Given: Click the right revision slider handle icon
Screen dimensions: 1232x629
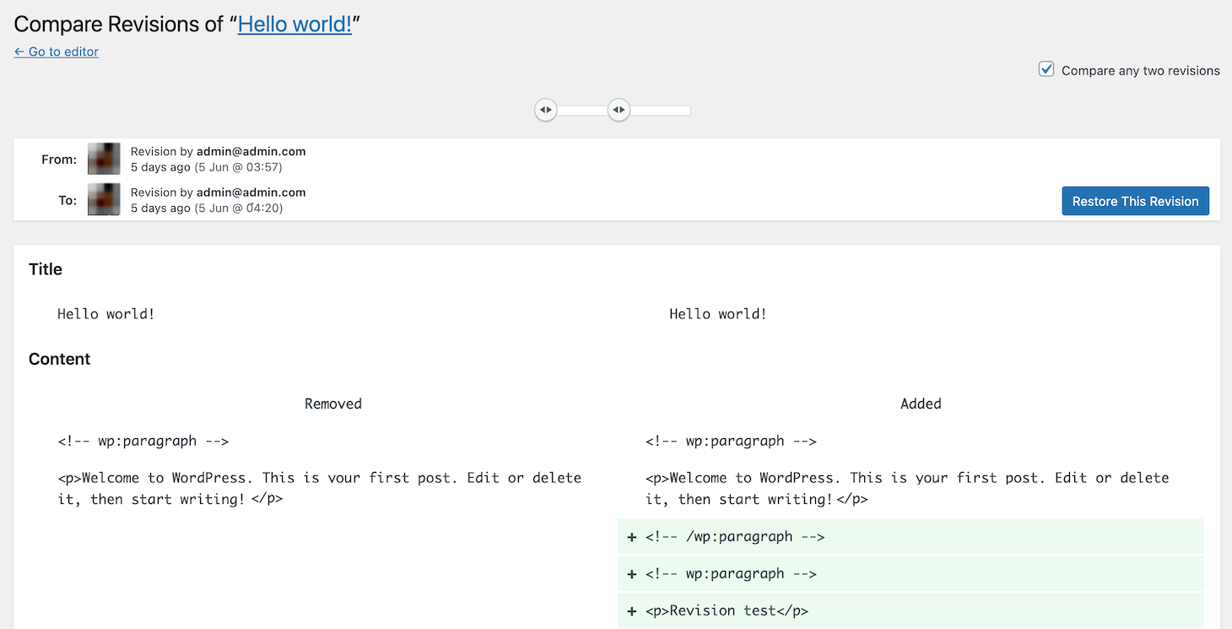Looking at the screenshot, I should pos(619,110).
